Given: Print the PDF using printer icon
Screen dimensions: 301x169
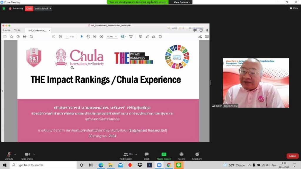Looking at the screenshot, I should point(25,37).
